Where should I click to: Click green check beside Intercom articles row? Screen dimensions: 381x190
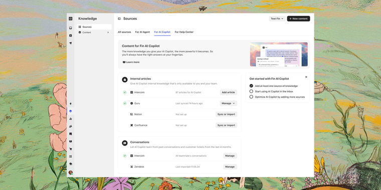point(125,92)
